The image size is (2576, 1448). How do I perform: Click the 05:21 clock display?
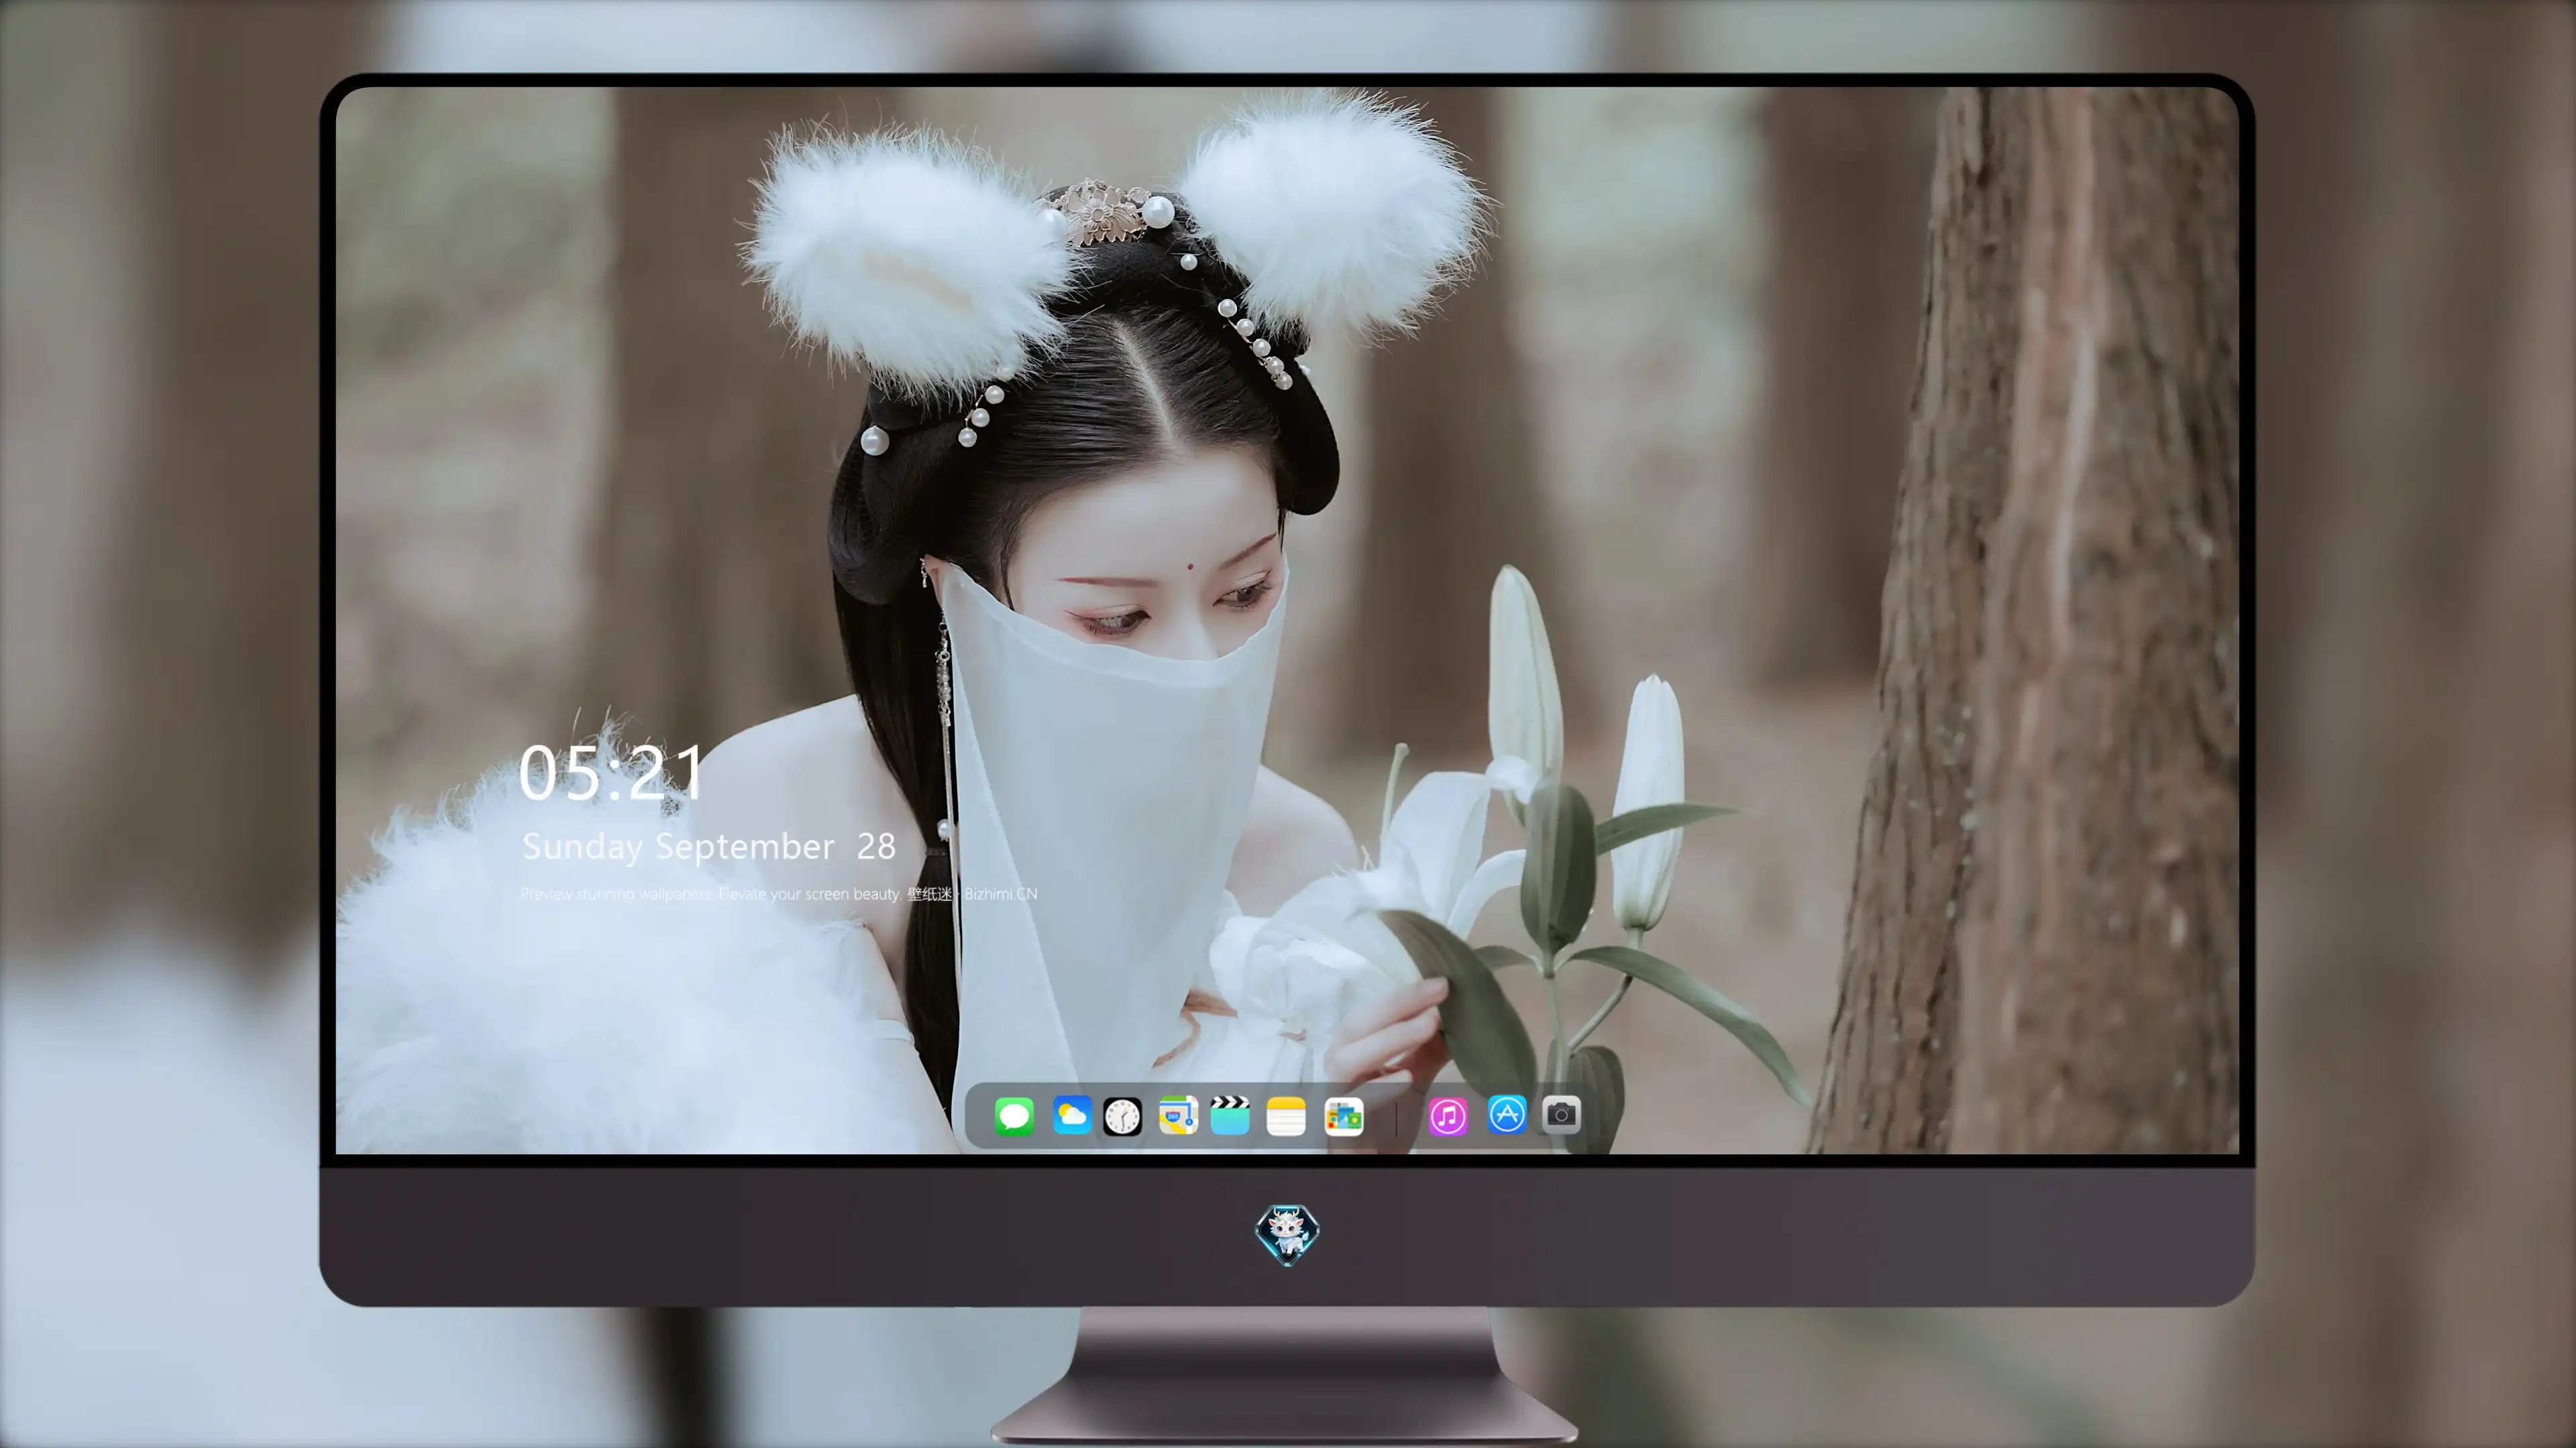tap(611, 772)
